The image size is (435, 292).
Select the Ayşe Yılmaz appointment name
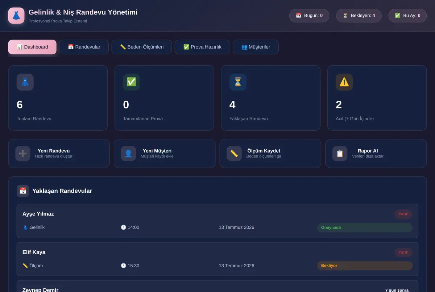[38, 214]
